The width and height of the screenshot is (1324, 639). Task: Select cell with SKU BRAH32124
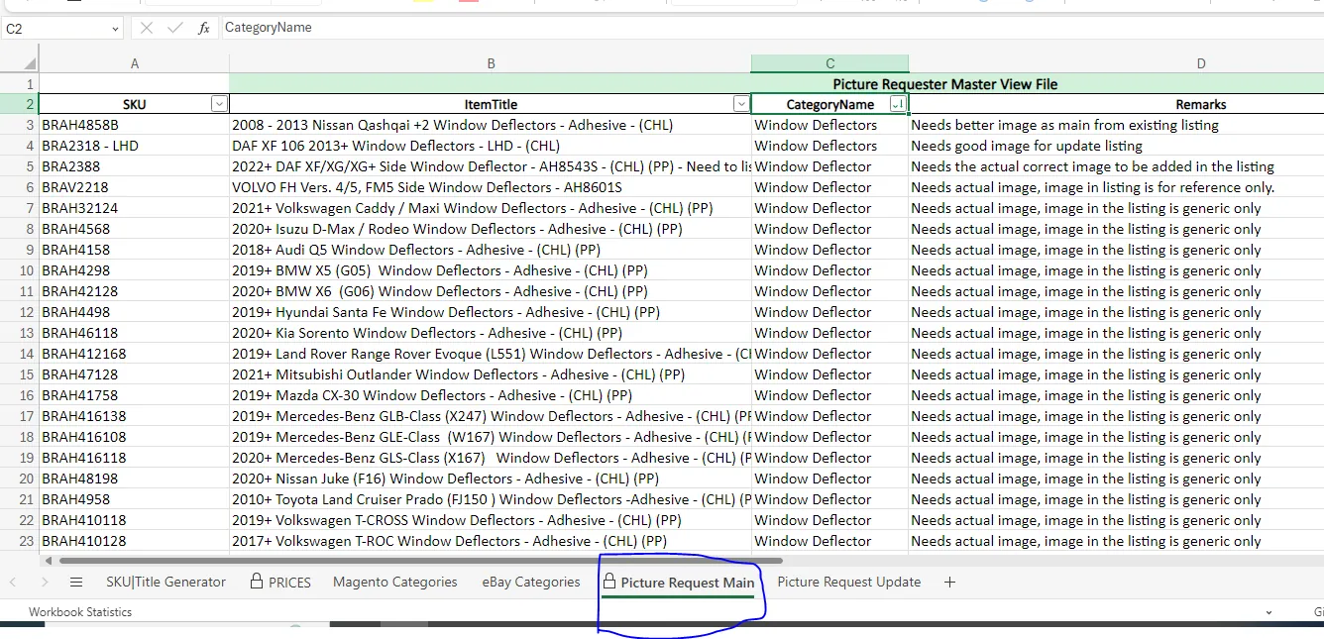(134, 208)
